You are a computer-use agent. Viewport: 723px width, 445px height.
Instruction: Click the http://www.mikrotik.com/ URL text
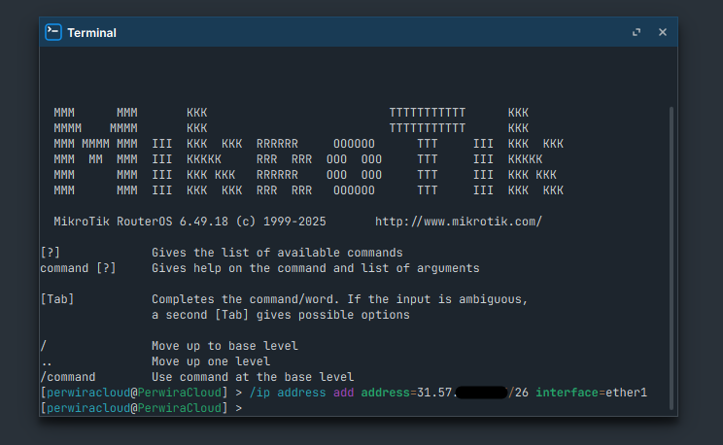pyautogui.click(x=459, y=222)
